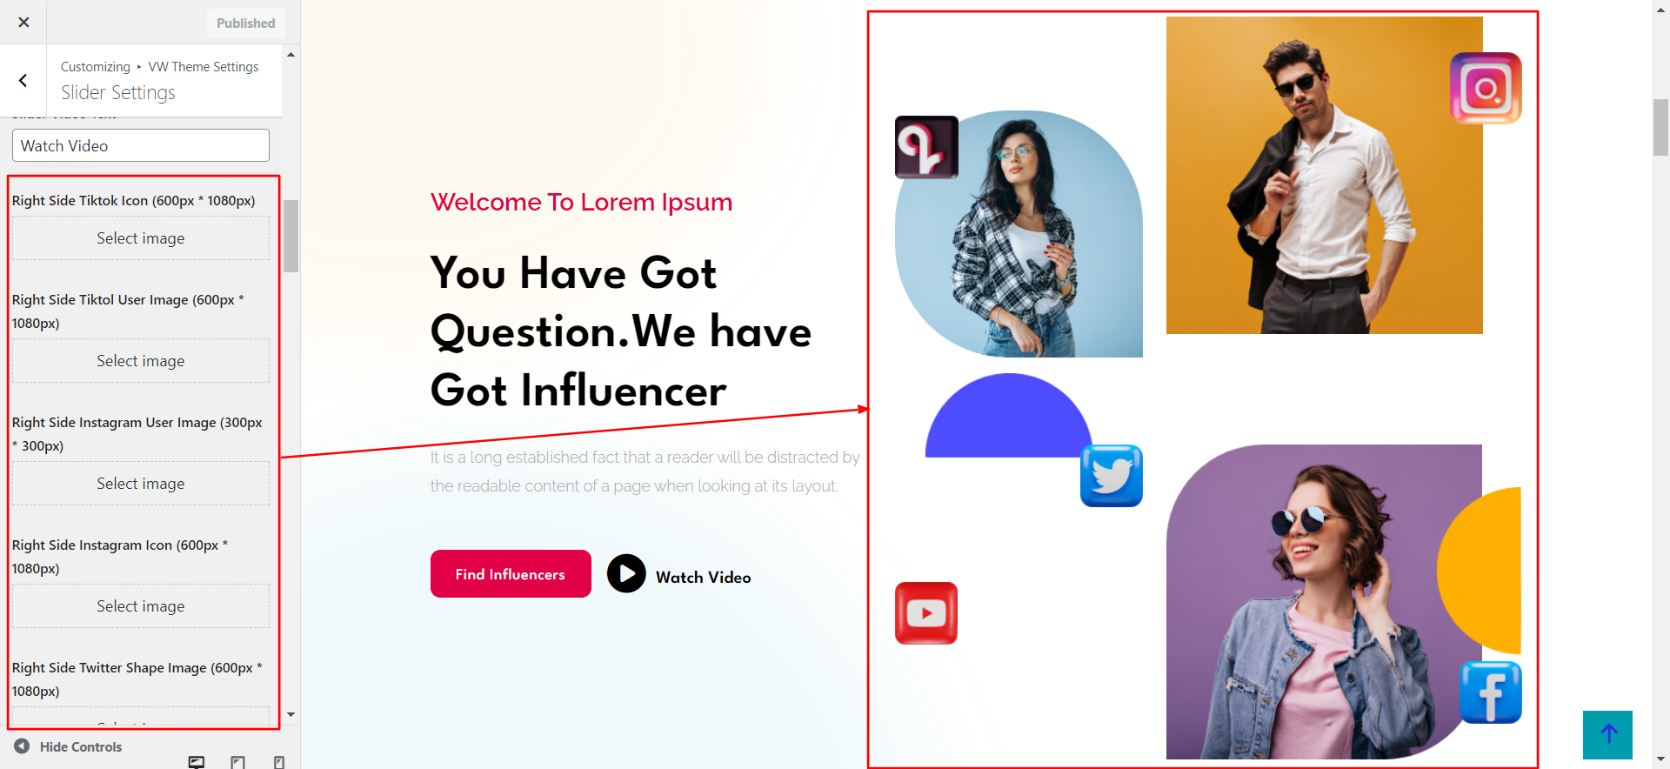This screenshot has width=1670, height=769.
Task: Switch to mobile preview device icon
Action: [x=279, y=762]
